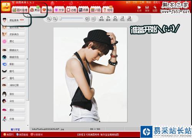Select the 边框 tab
This screenshot has height=138, width=192.
[71, 10]
